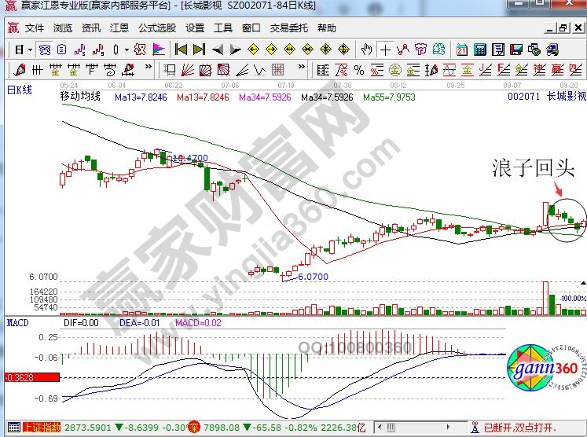Open the calculator tool
Screen dimensions: 587x437
(480, 49)
